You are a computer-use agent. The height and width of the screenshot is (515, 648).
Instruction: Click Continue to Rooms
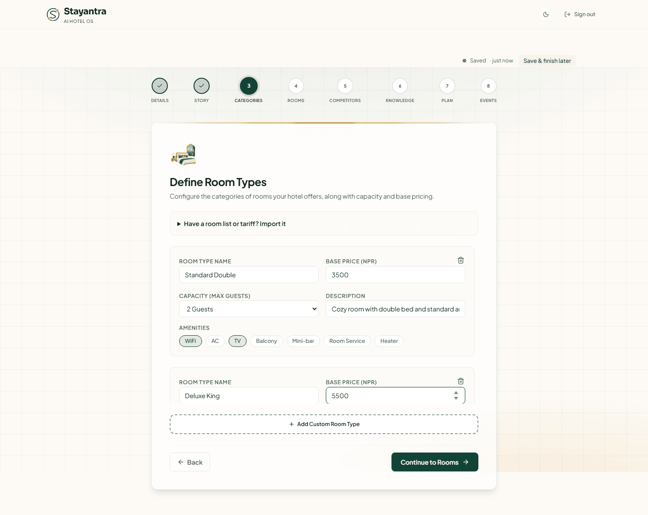pyautogui.click(x=435, y=462)
